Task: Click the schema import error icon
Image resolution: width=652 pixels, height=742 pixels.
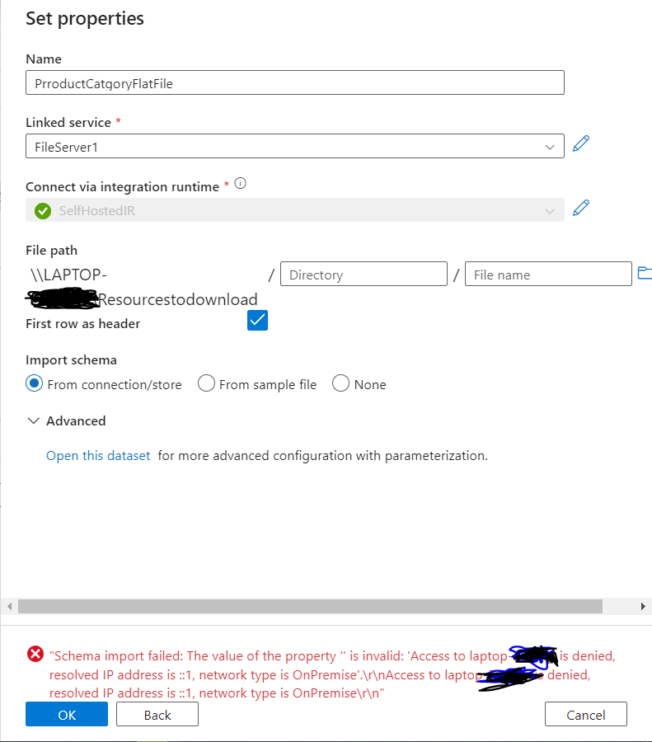Action: click(35, 655)
